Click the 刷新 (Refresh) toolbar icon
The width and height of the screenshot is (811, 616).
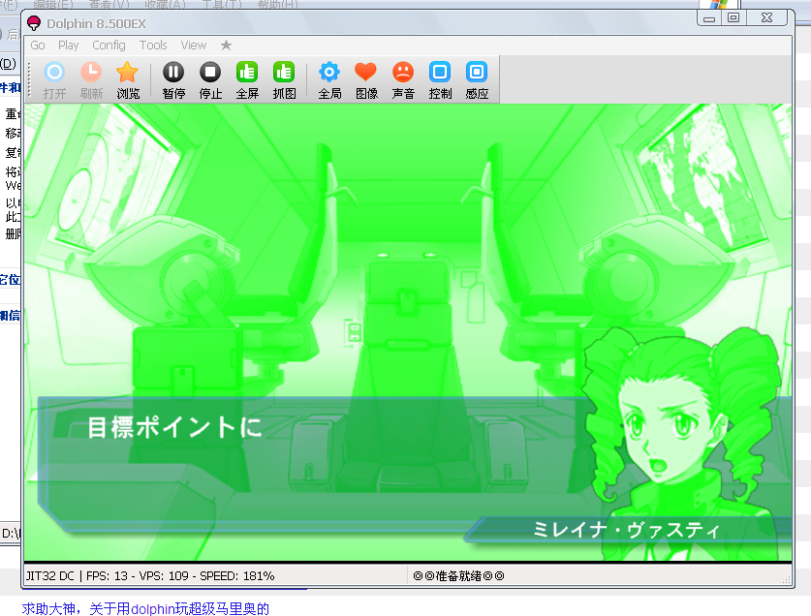91,79
